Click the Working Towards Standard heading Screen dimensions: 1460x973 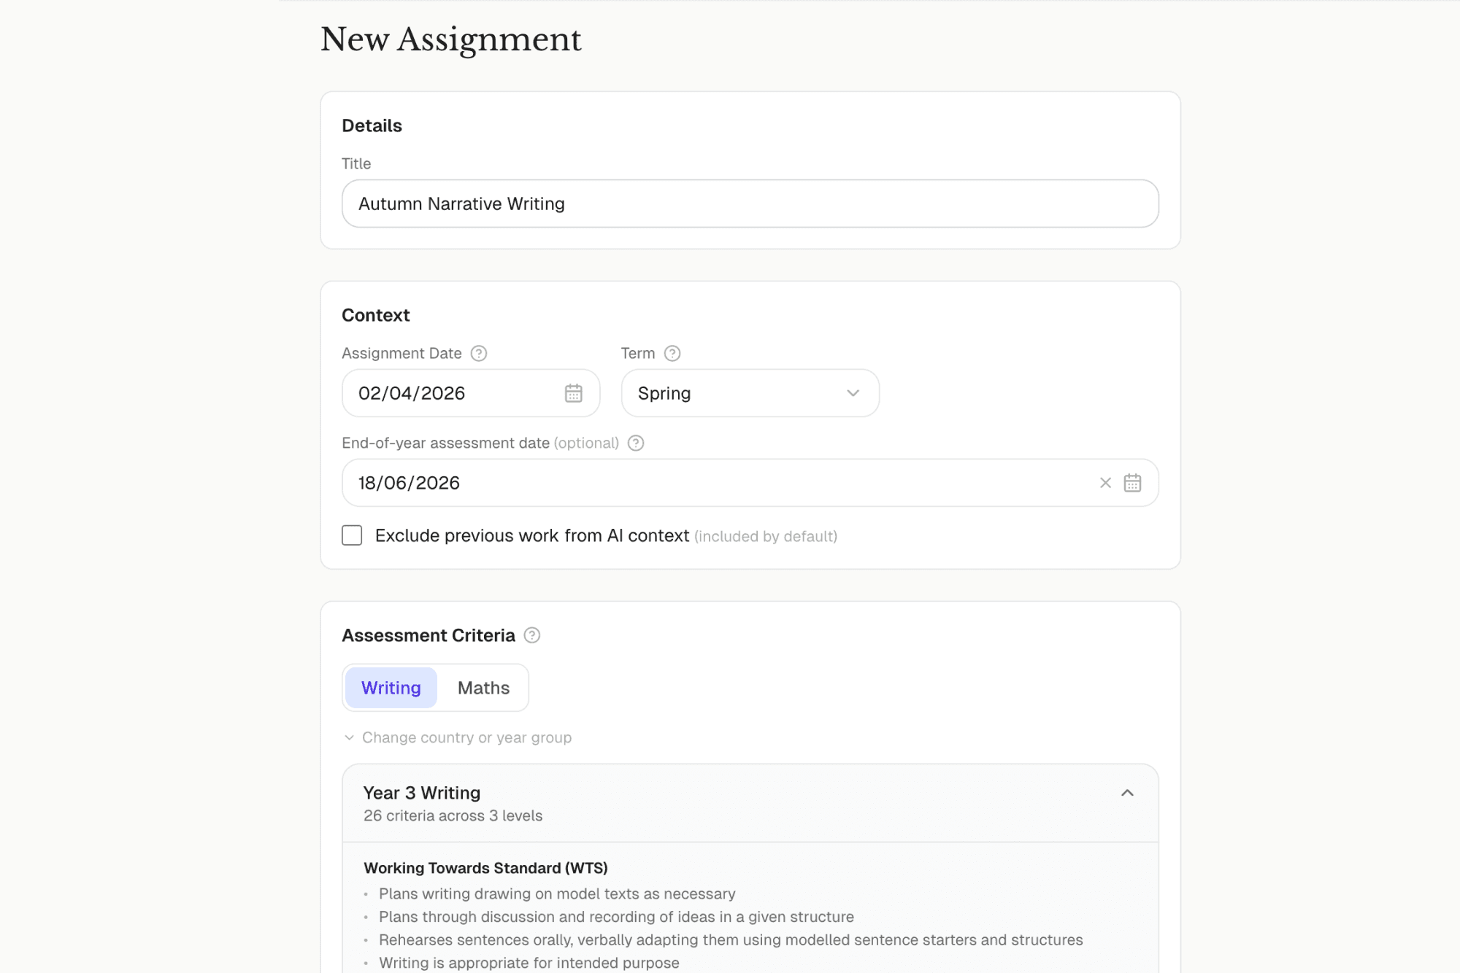[x=486, y=868]
